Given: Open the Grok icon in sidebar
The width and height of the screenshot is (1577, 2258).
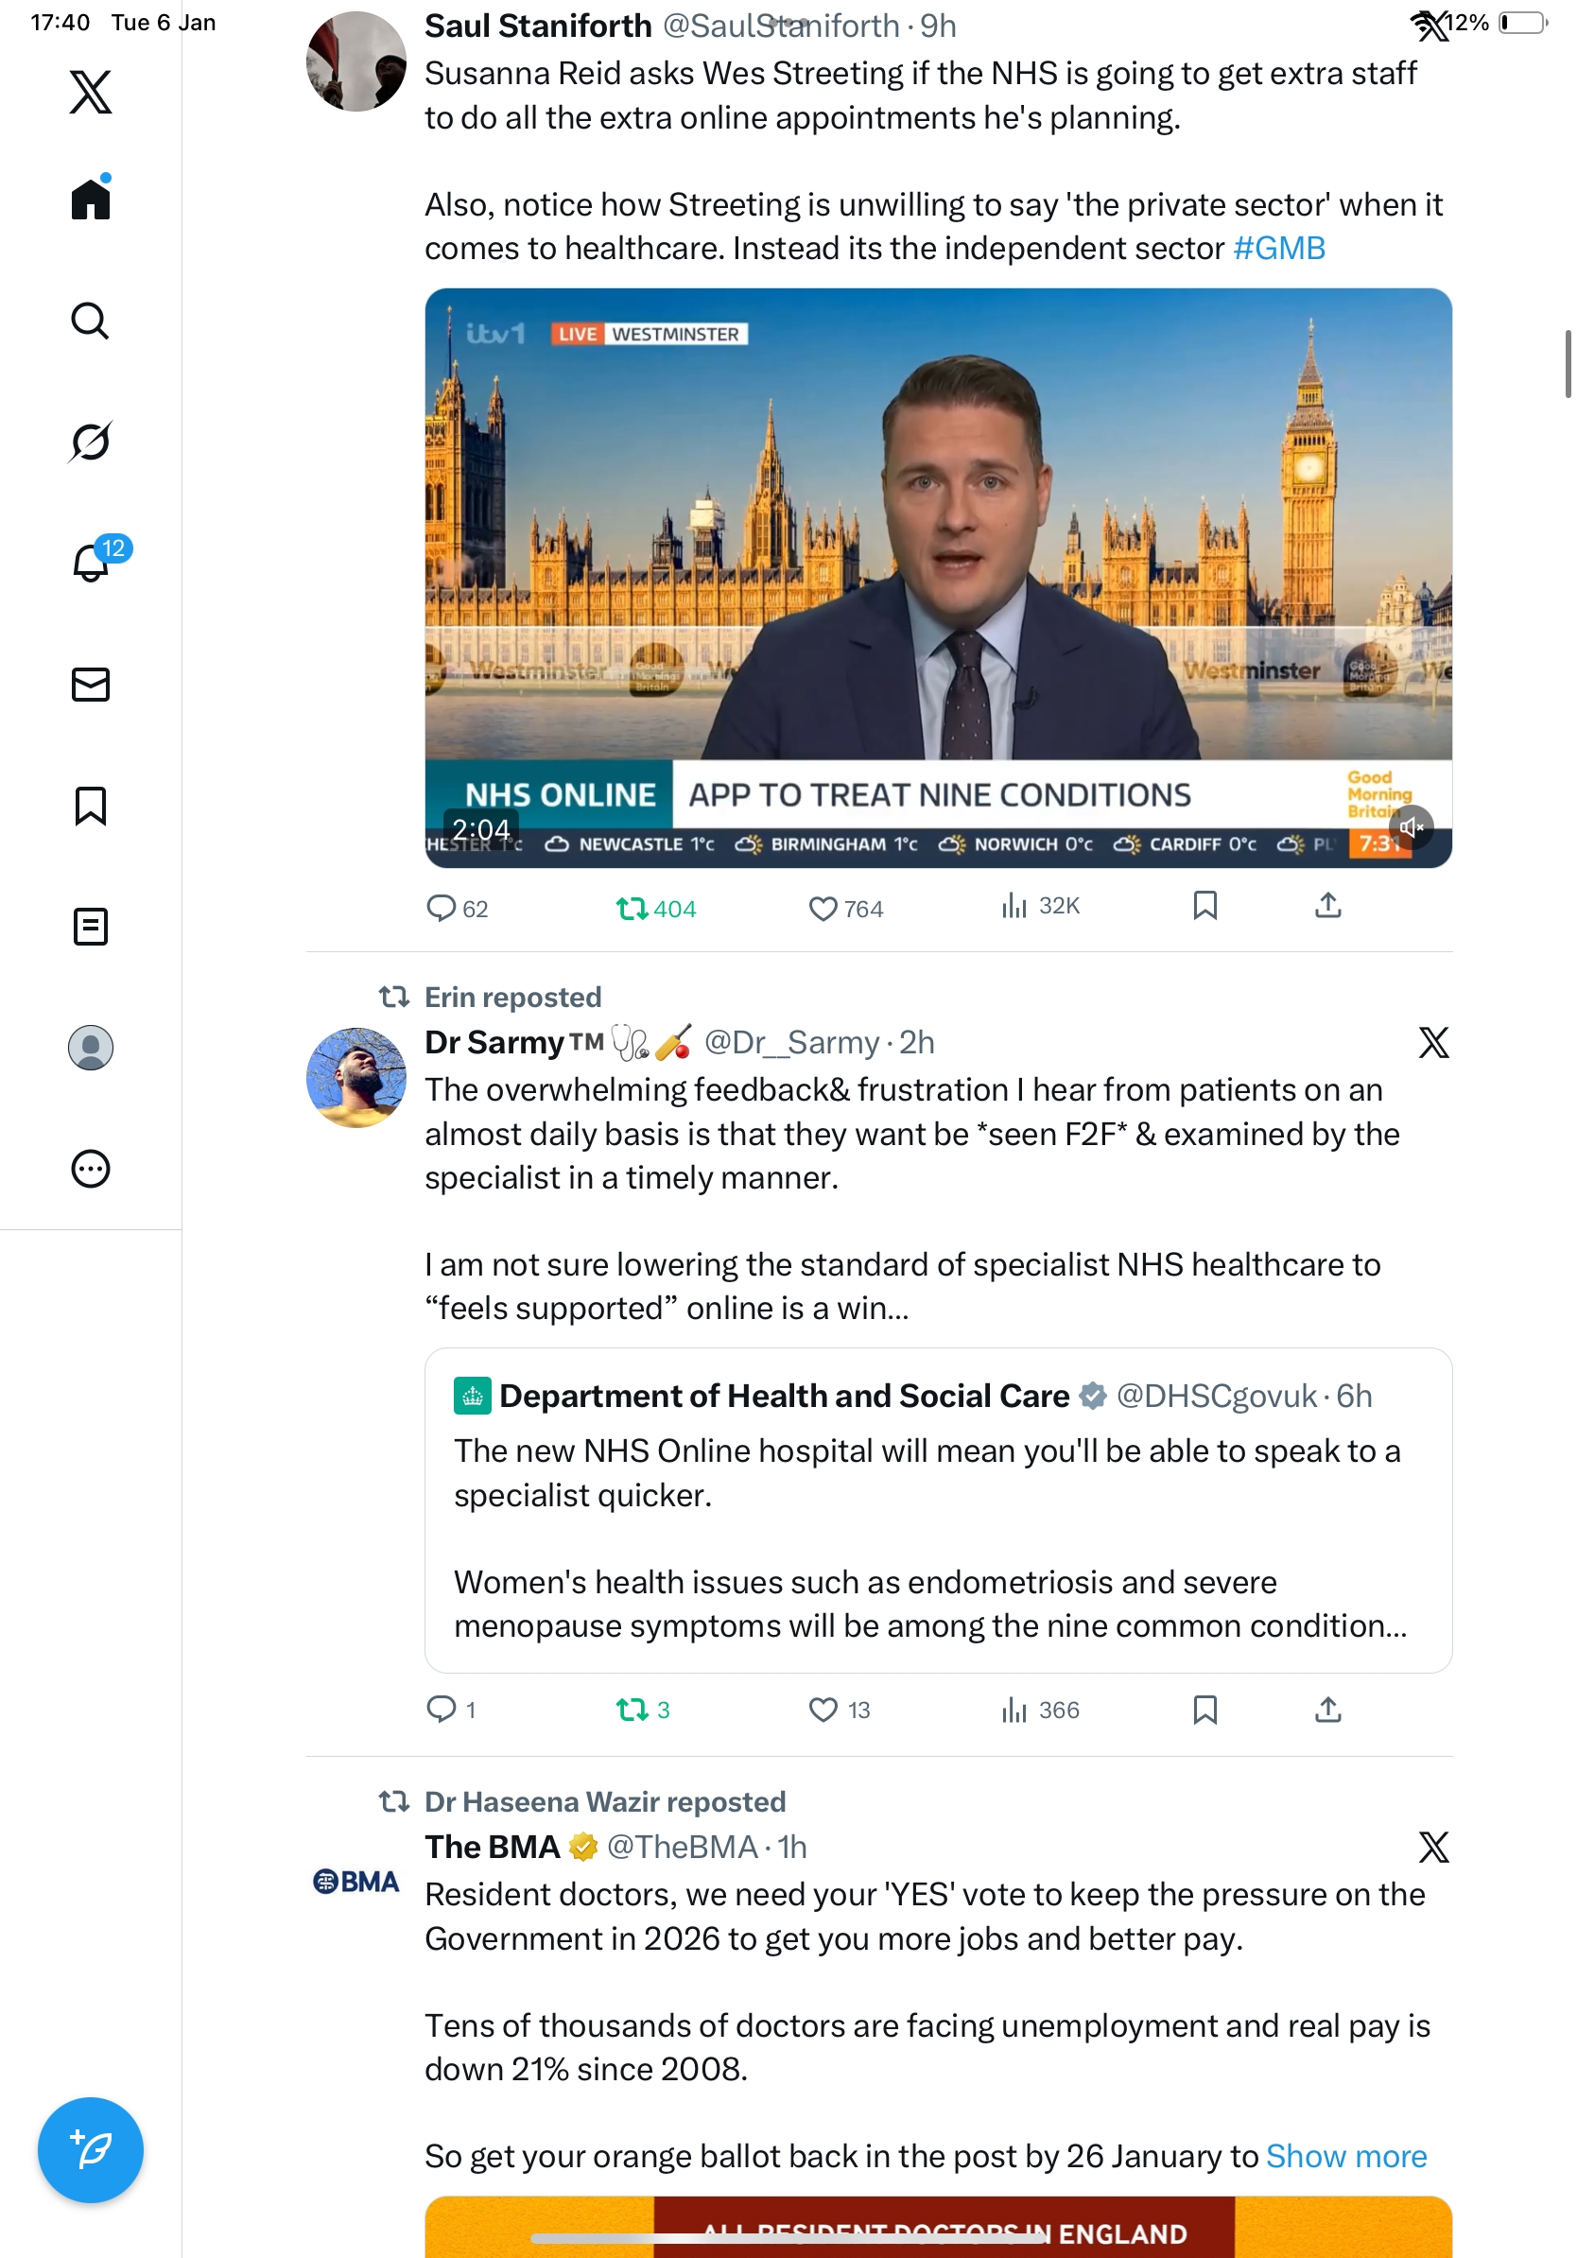Looking at the screenshot, I should (91, 442).
